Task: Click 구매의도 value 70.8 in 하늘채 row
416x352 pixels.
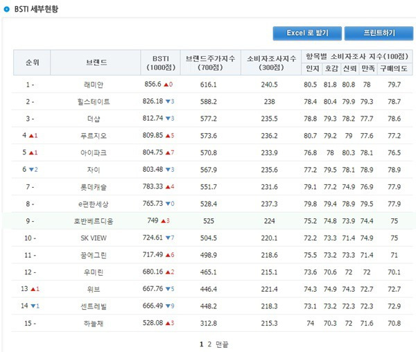Action: pos(395,323)
